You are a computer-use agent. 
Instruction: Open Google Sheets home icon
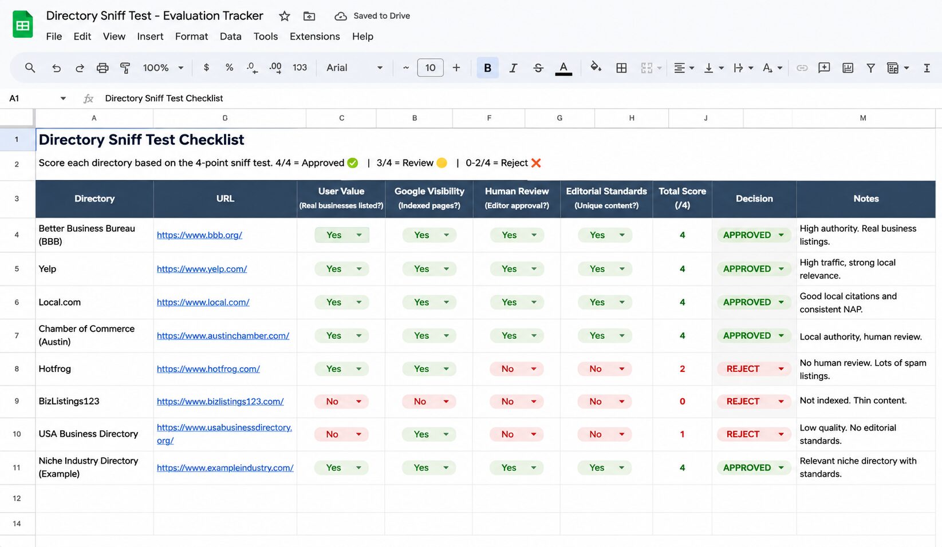point(23,25)
